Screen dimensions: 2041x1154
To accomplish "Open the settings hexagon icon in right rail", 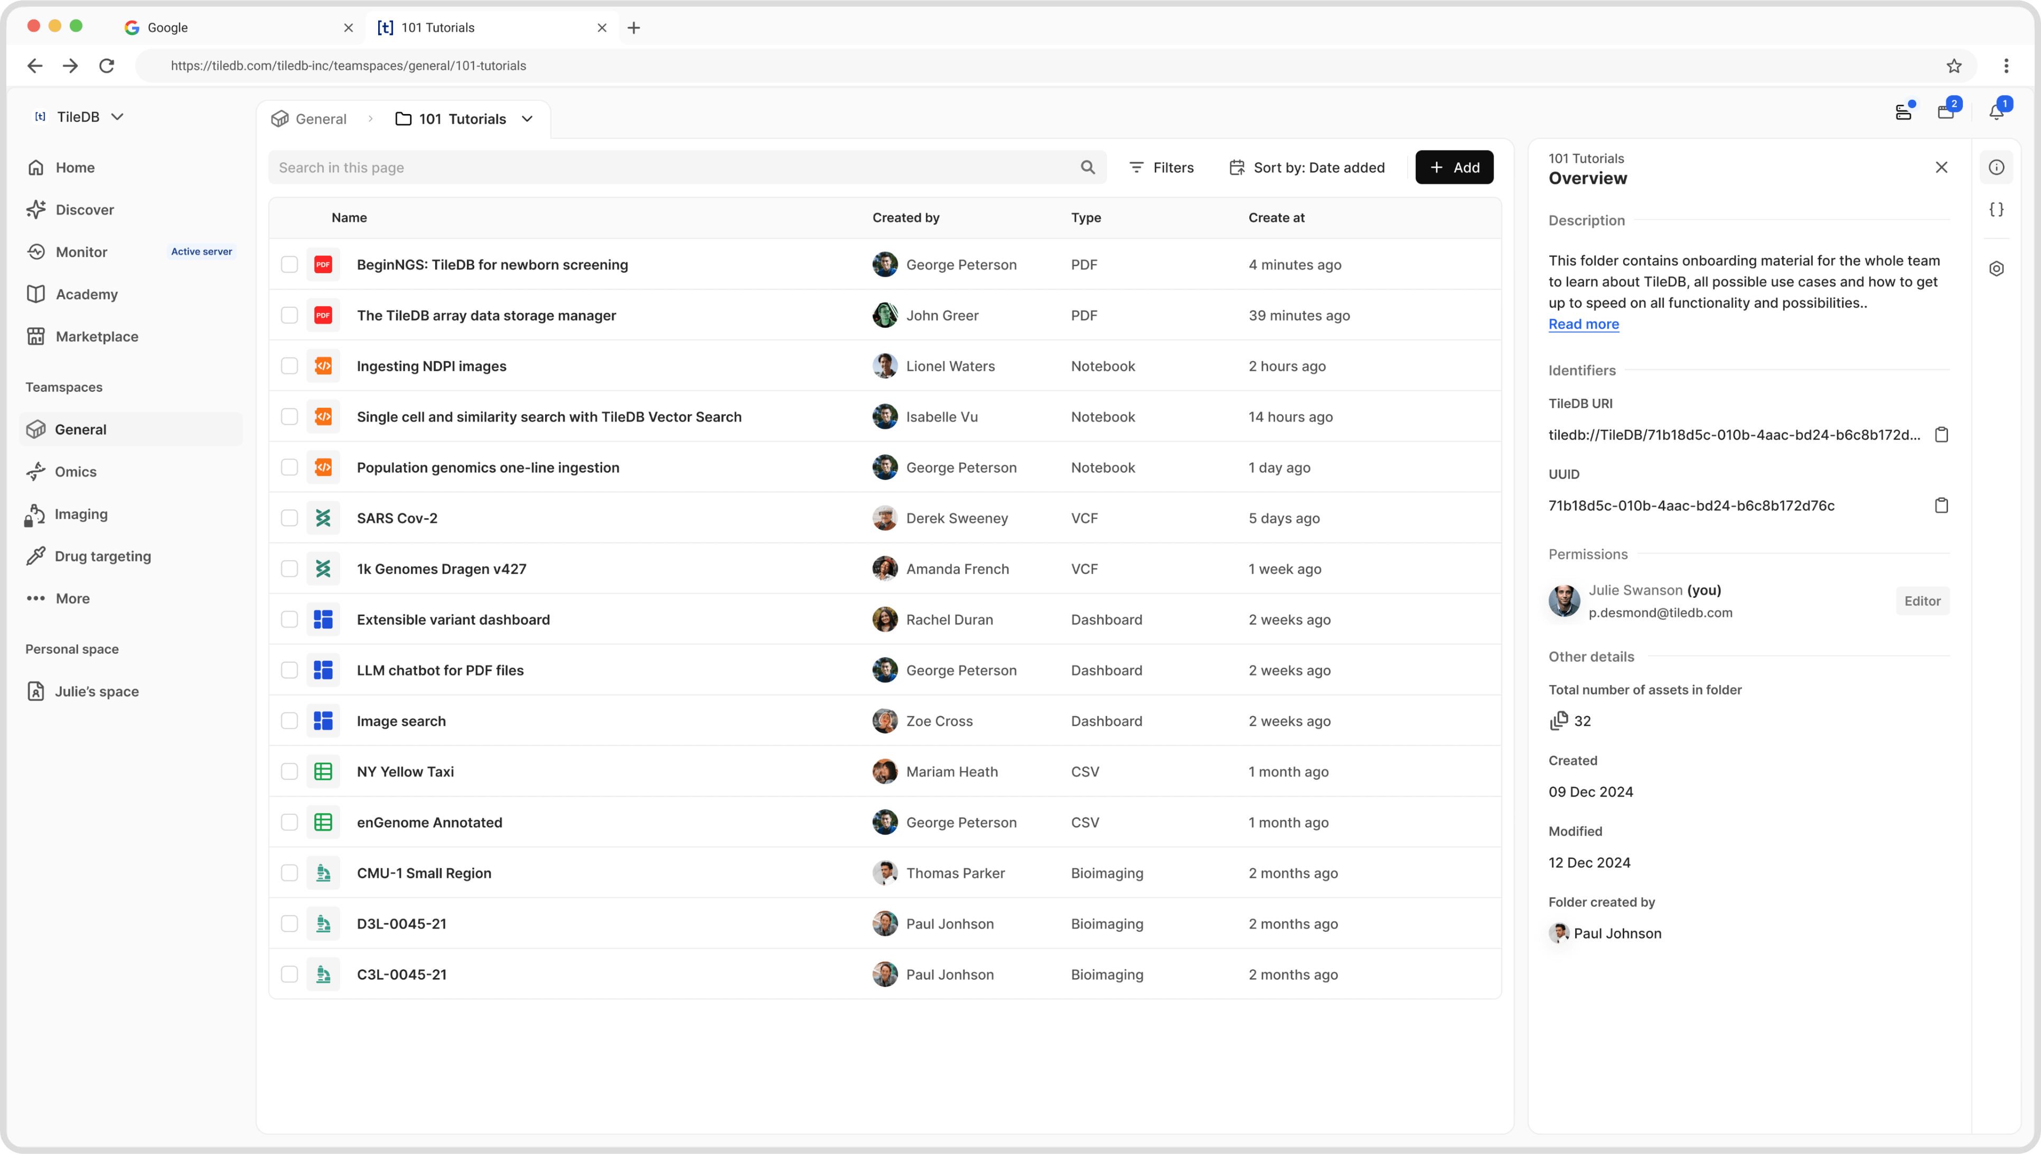I will point(1996,269).
